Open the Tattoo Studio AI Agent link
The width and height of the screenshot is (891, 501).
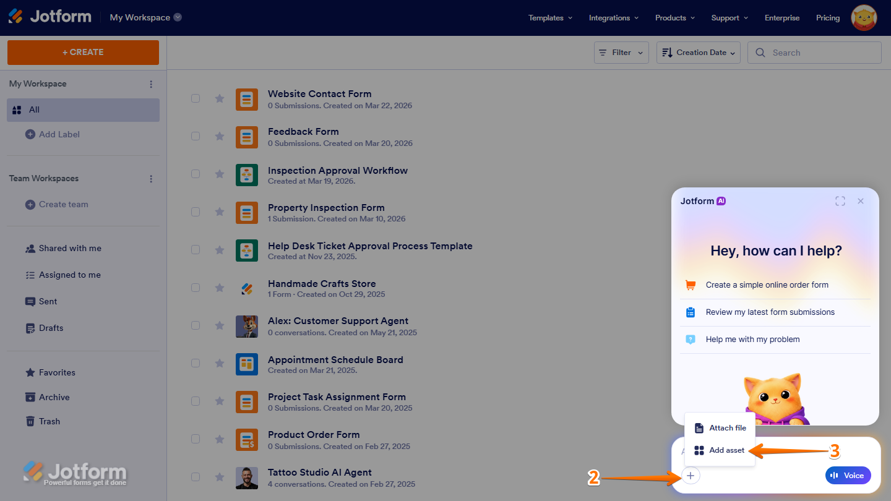(x=319, y=472)
